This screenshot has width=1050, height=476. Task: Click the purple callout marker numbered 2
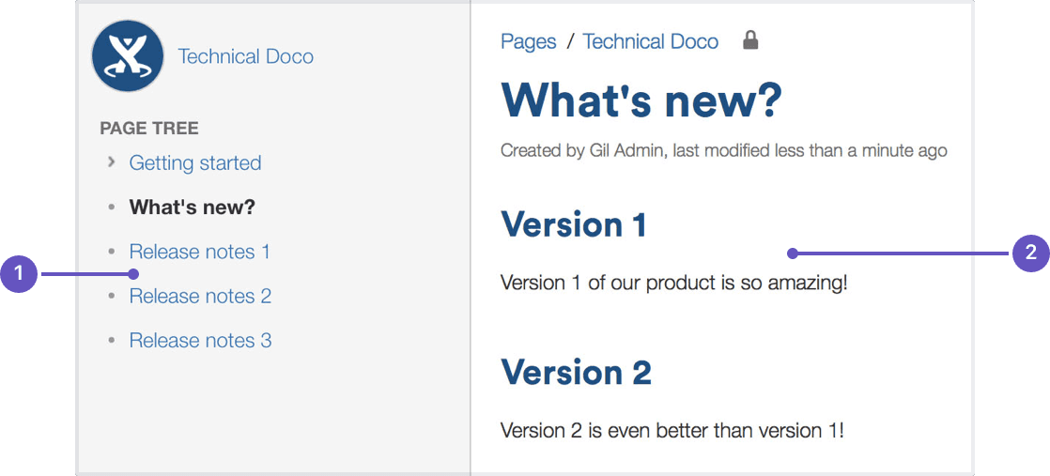1030,253
